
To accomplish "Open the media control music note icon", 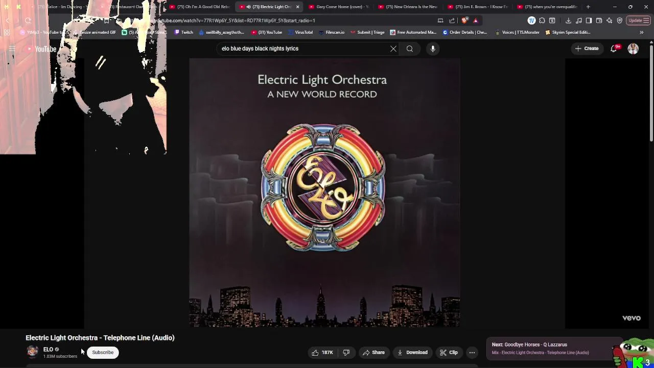I will (578, 20).
